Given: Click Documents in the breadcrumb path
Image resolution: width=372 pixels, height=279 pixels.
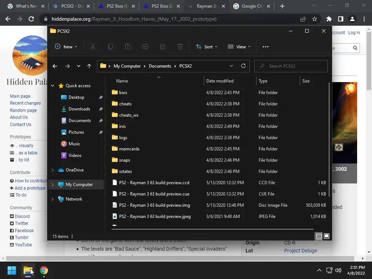Looking at the screenshot, I should tap(160, 66).
